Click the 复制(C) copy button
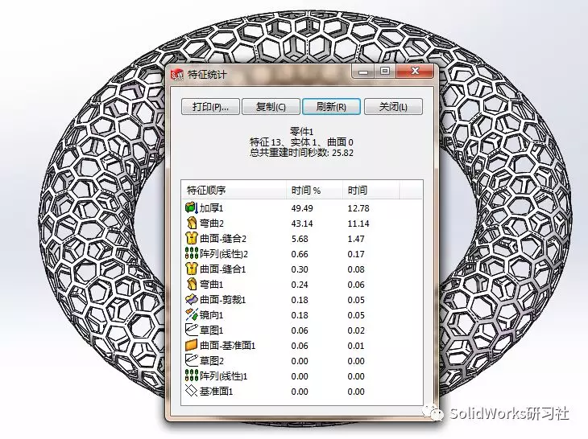Screen dimensions: 588x439 pyautogui.click(x=271, y=107)
